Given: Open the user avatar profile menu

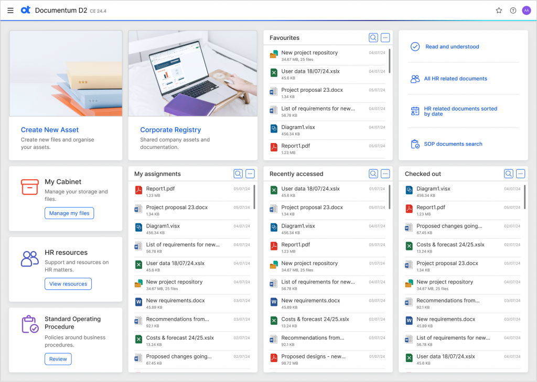Looking at the screenshot, I should [527, 10].
